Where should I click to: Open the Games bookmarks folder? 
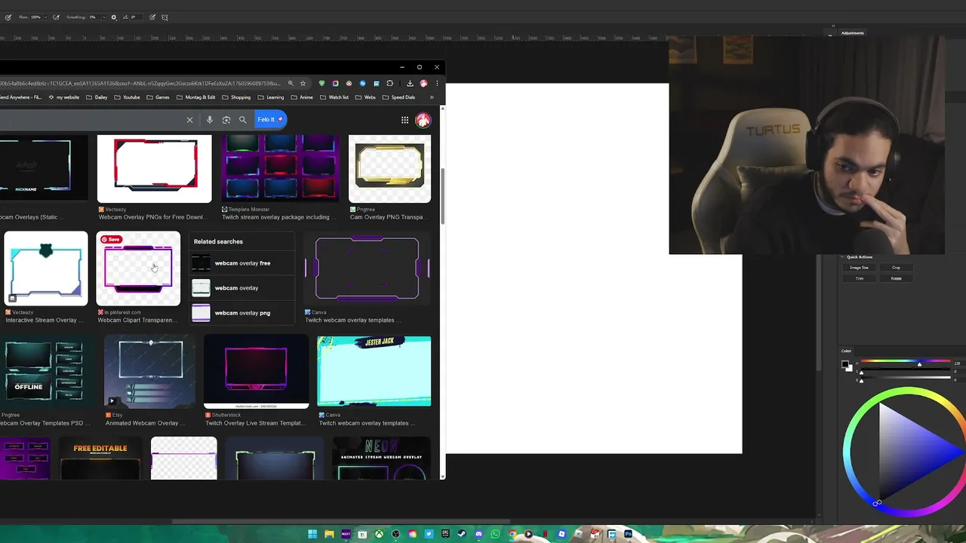(x=158, y=97)
